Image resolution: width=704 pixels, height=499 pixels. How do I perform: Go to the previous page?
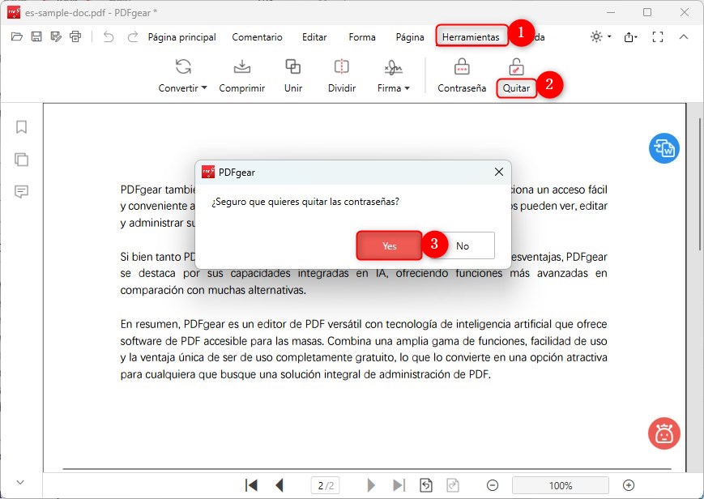click(x=279, y=485)
